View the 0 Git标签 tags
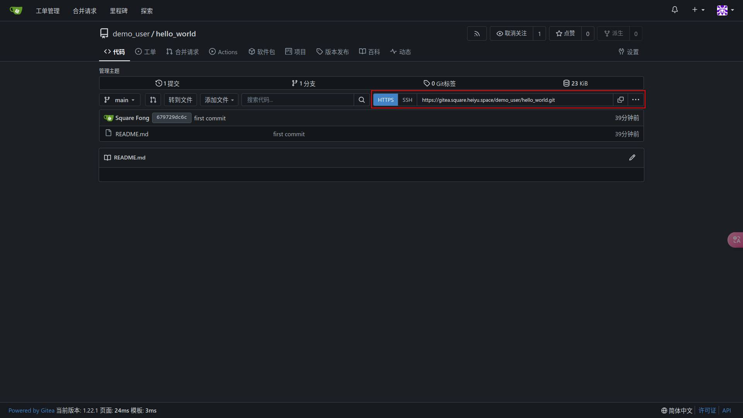The width and height of the screenshot is (743, 418). point(440,83)
